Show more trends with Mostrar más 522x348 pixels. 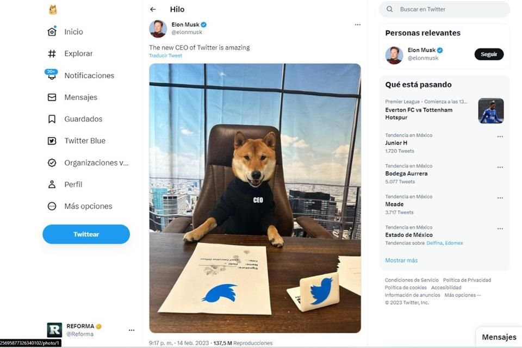(401, 260)
